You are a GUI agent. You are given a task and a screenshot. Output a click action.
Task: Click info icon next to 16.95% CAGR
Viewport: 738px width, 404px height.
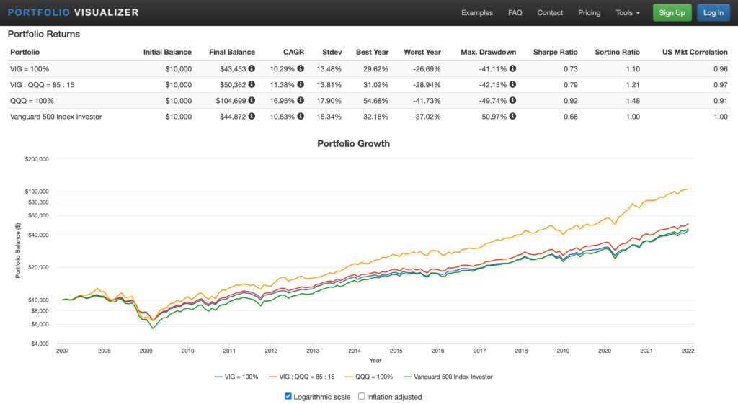point(301,100)
